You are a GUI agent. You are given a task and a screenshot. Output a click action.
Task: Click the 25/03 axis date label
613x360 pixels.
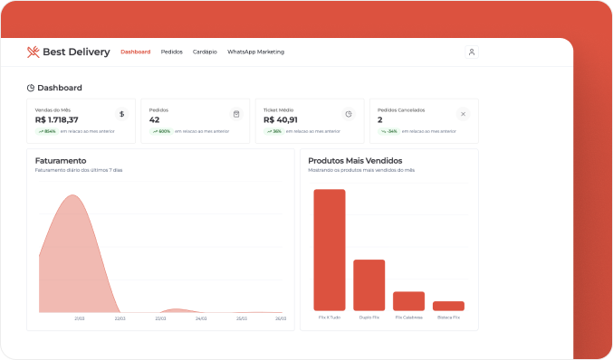(242, 318)
